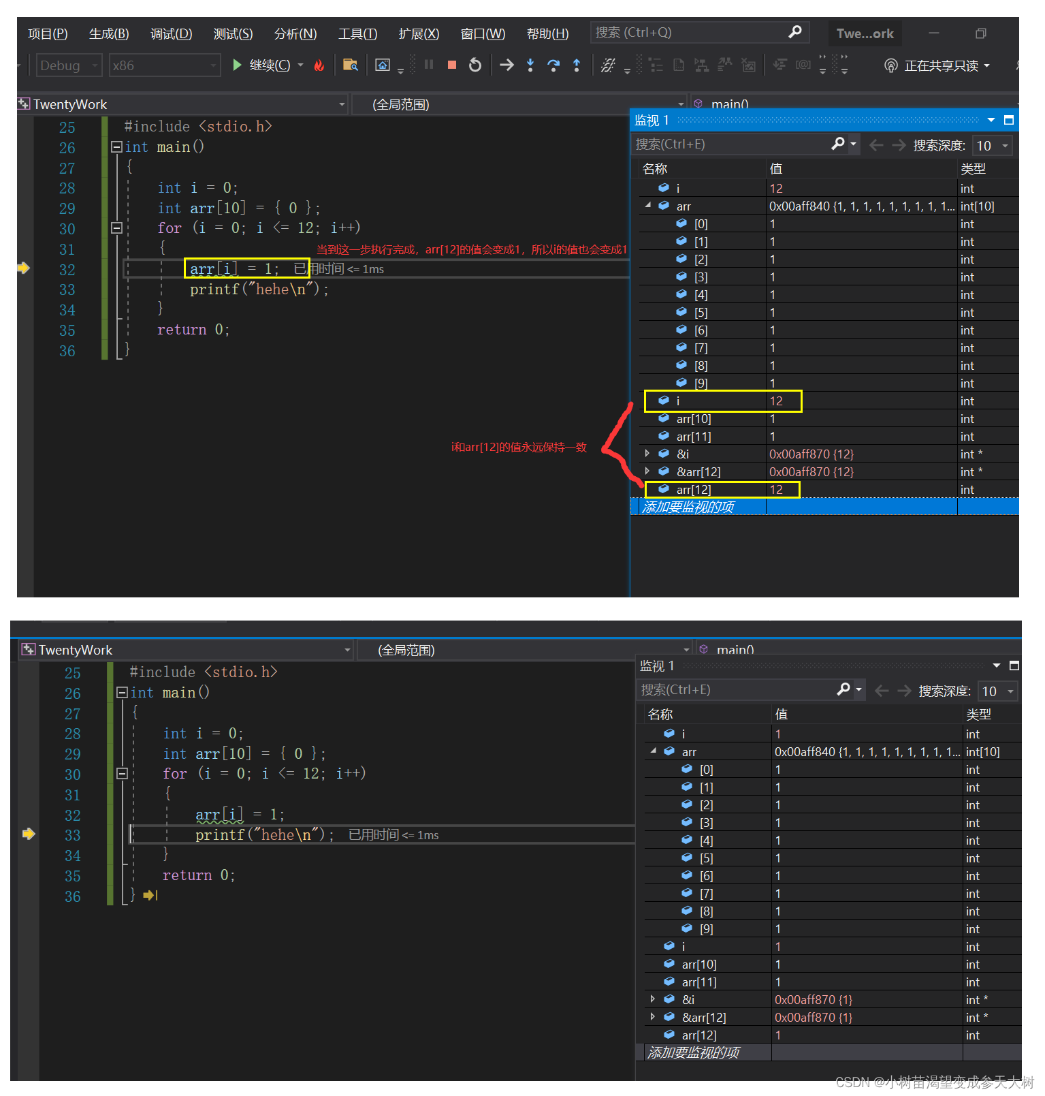1045x1096 pixels.
Task: Click the striped toolbar icon after Step Out
Action: [x=608, y=65]
